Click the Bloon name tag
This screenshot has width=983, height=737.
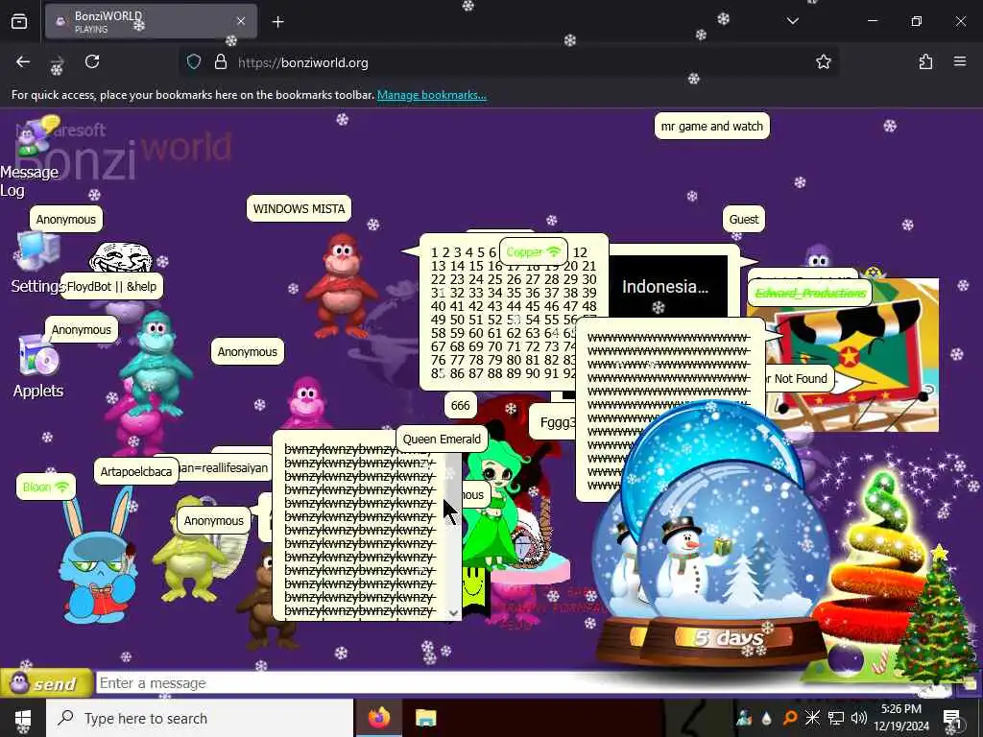tap(46, 487)
